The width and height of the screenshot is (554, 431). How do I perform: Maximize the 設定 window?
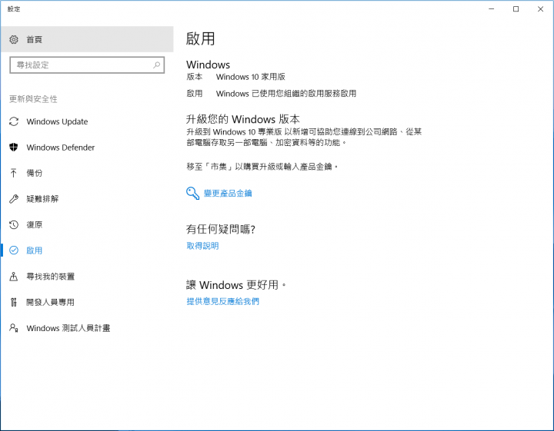[516, 8]
